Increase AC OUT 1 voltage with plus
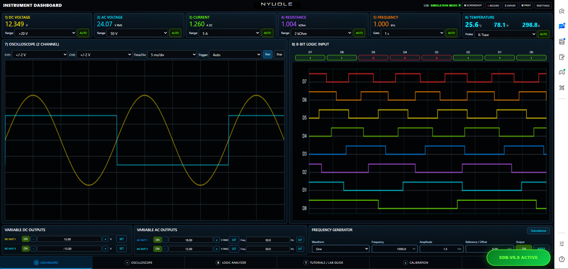The image size is (568, 269). (217, 240)
